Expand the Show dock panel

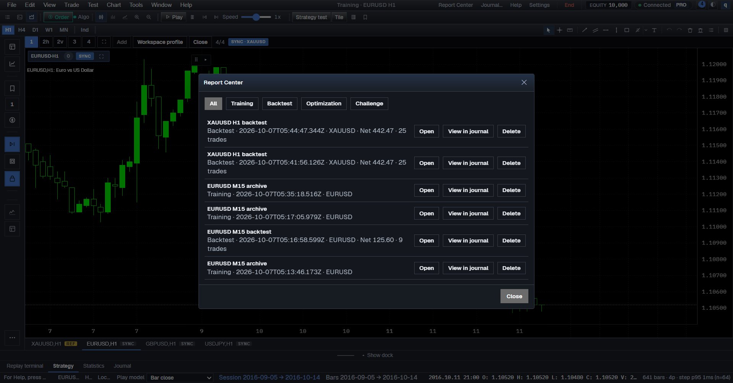pyautogui.click(x=377, y=355)
